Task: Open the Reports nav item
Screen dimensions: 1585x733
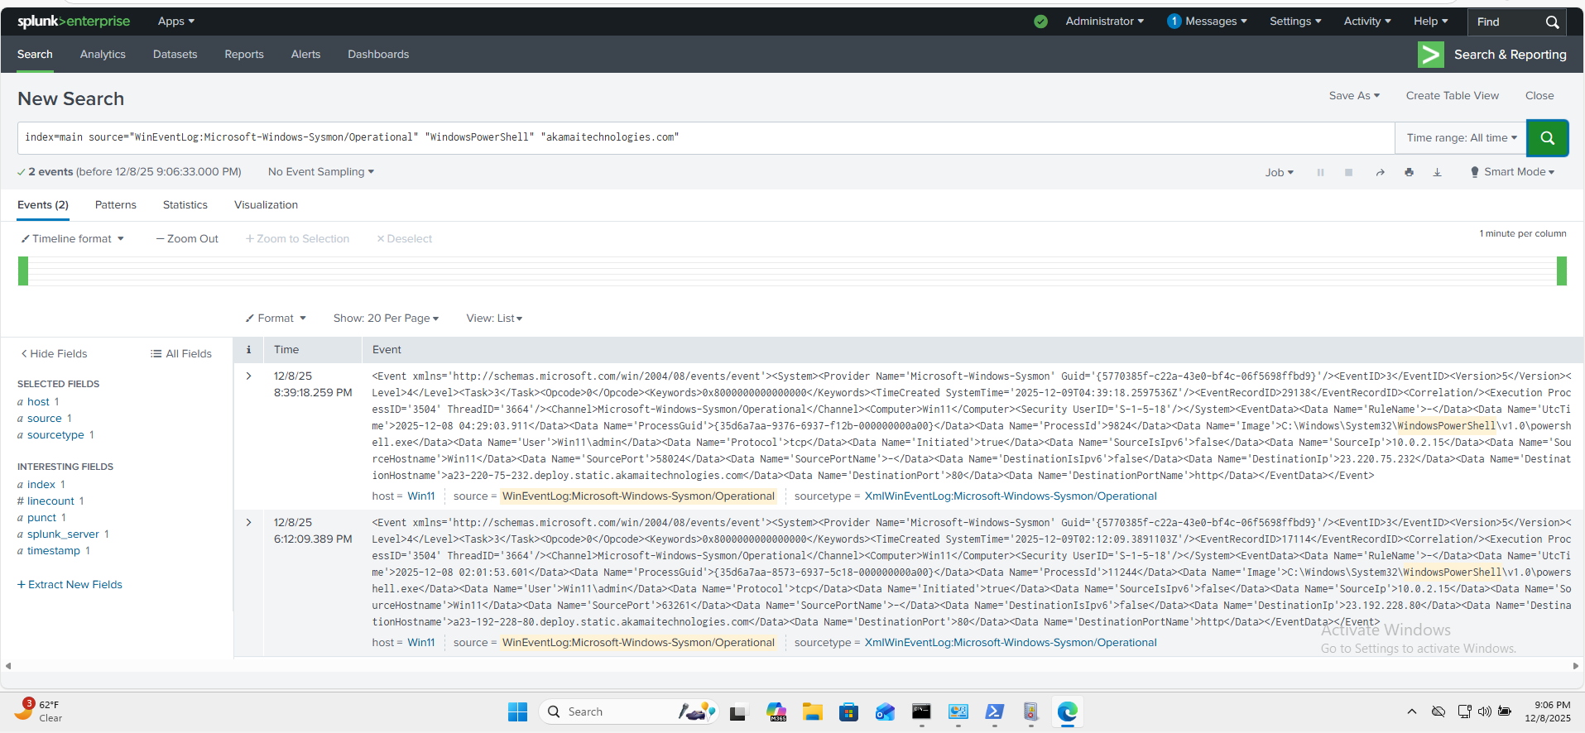Action: [x=244, y=55]
